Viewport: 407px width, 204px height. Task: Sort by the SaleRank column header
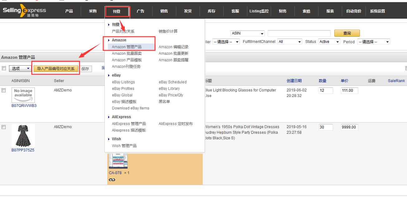click(396, 81)
